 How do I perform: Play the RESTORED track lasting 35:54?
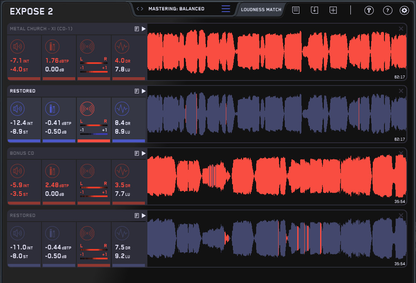(144, 216)
